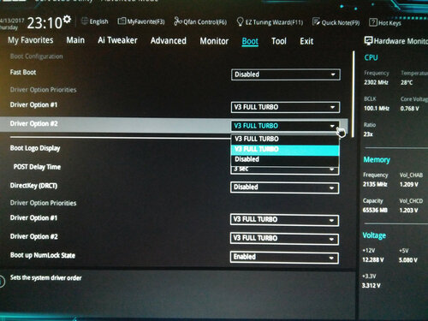Choose the first V3 FULL TURBO list entry

[285, 139]
